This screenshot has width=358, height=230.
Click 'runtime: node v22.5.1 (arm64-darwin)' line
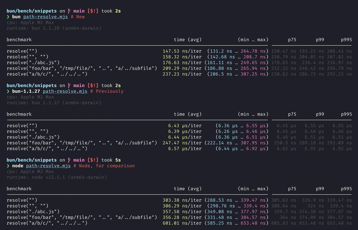(x=57, y=177)
